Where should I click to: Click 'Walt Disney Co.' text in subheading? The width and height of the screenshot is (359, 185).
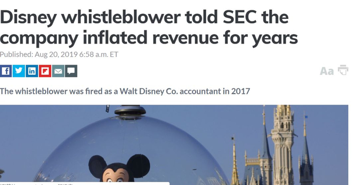click(149, 91)
